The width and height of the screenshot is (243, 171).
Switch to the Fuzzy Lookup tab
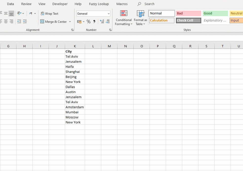tap(99, 4)
